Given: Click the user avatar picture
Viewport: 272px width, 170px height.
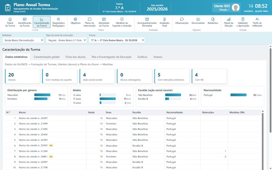Looking at the screenshot, I should [236, 7].
